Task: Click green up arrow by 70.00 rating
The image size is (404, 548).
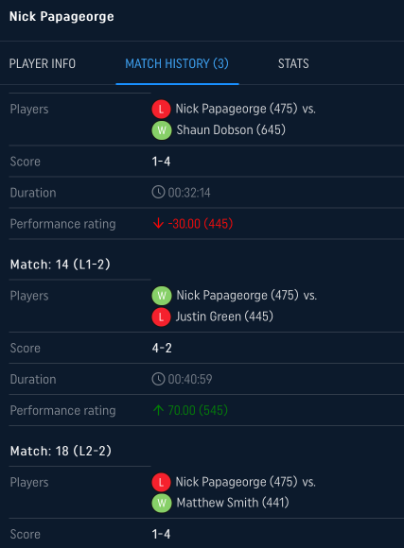Action: [x=158, y=410]
